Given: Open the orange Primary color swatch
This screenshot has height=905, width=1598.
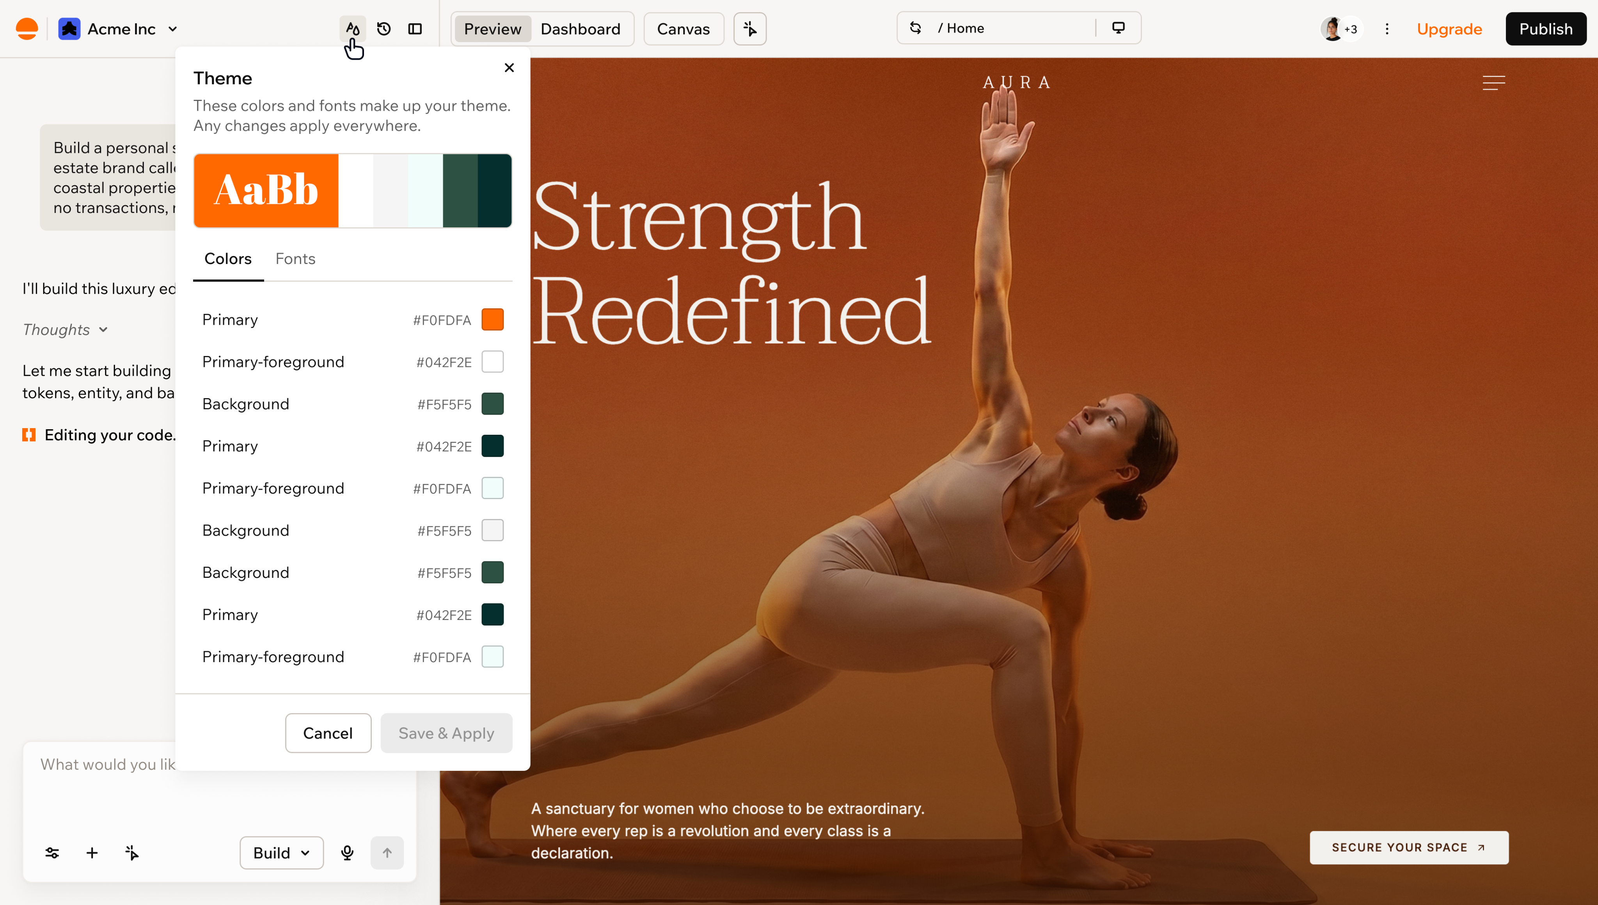Looking at the screenshot, I should [x=492, y=319].
